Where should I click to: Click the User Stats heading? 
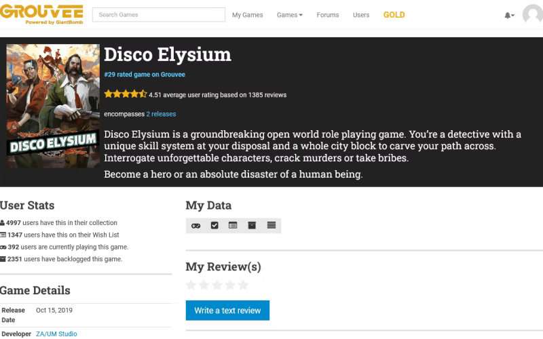27,205
